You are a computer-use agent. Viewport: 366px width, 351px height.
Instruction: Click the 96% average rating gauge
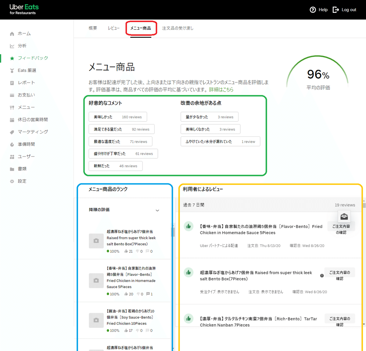(x=318, y=73)
